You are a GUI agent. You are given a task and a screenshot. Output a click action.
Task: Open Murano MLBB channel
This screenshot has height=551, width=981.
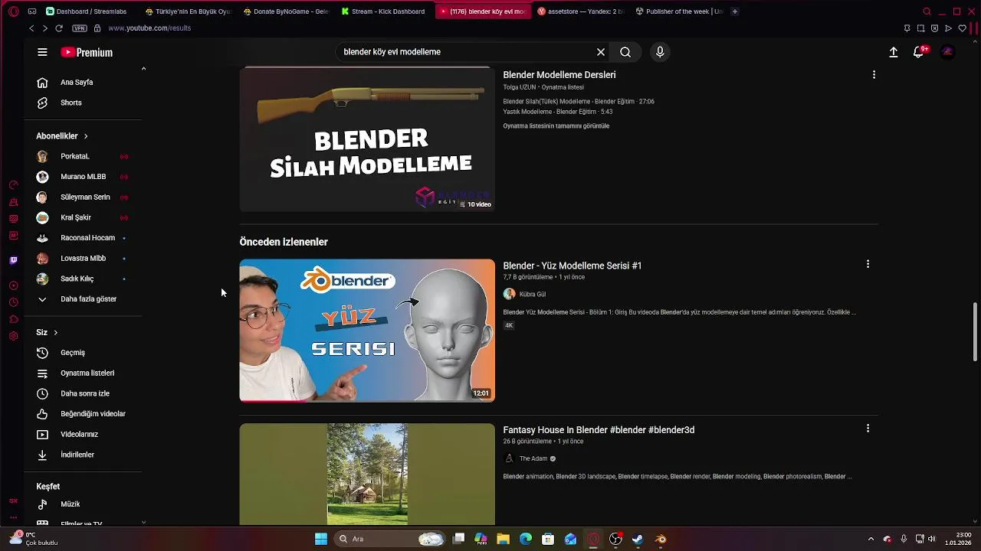(83, 177)
